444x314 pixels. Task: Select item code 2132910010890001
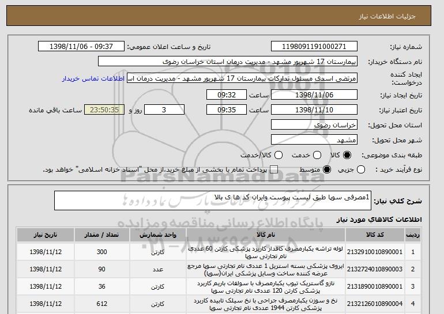tap(375, 252)
